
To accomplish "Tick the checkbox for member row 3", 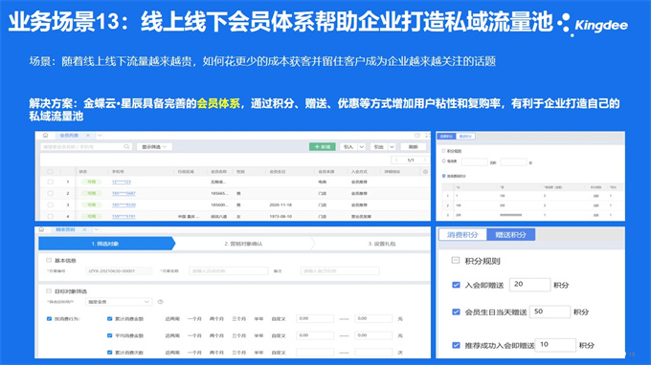I will pyautogui.click(x=50, y=205).
